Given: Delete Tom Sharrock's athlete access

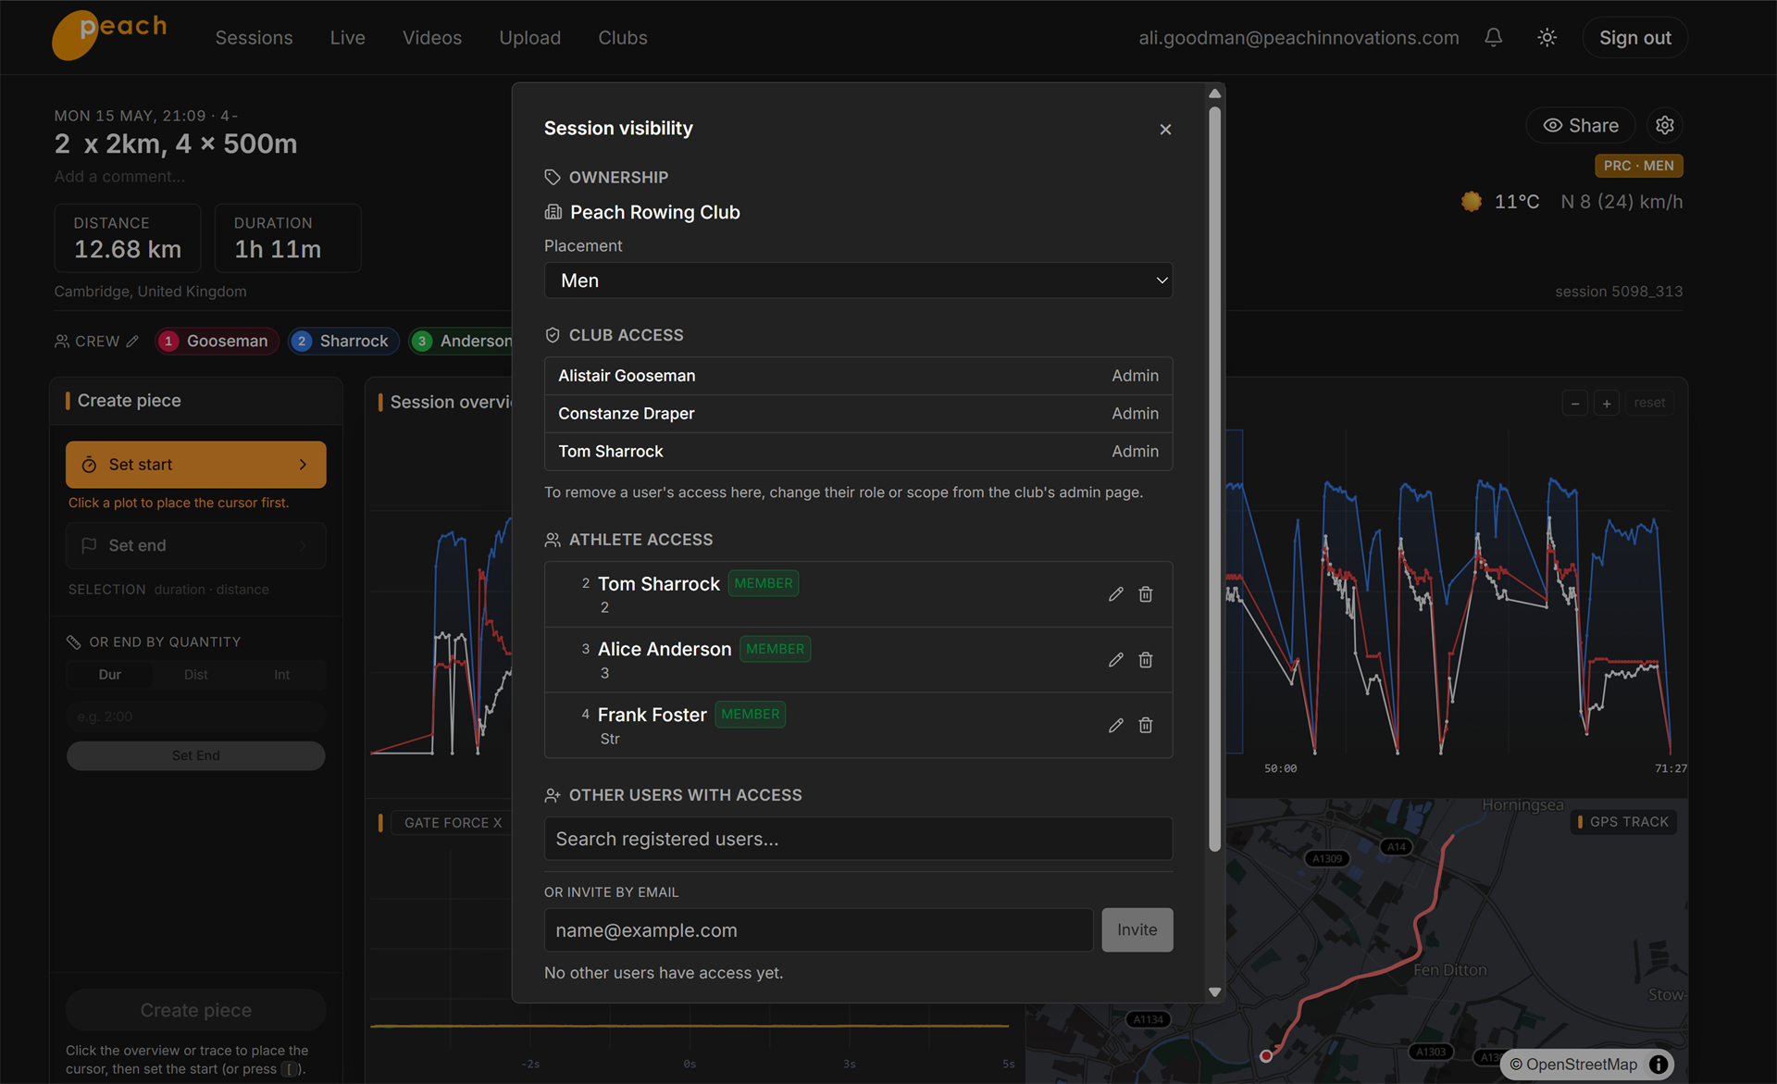Looking at the screenshot, I should point(1146,594).
